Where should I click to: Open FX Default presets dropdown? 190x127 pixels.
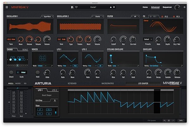click(148, 39)
